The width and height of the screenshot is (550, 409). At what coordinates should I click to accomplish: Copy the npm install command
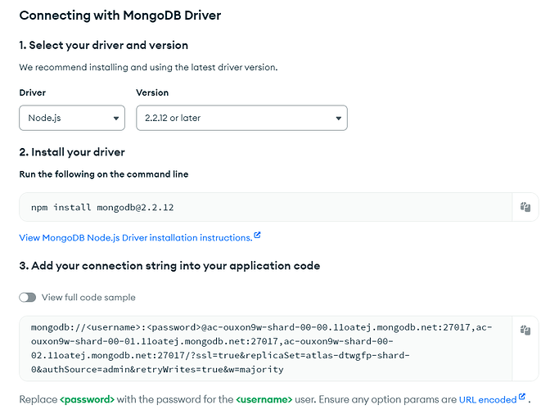pyautogui.click(x=526, y=208)
